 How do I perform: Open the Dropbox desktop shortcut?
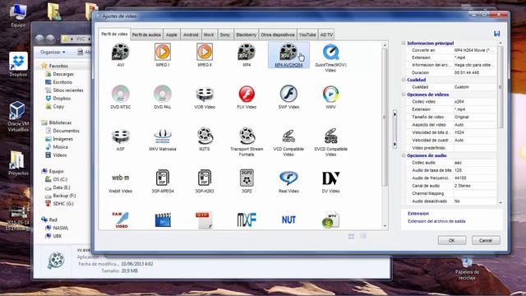point(18,65)
